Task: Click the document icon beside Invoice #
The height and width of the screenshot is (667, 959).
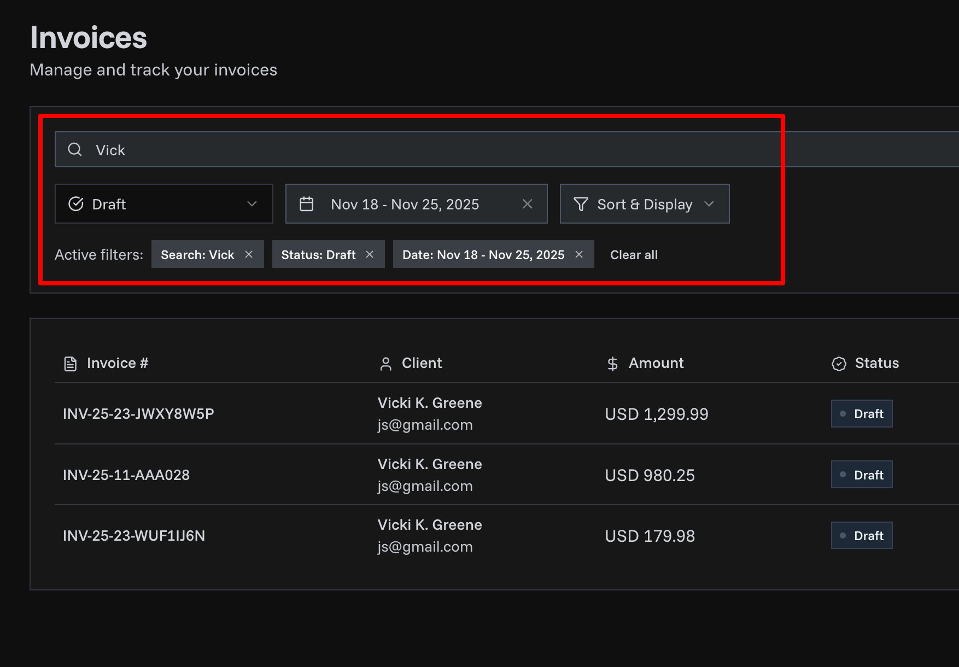Action: tap(71, 362)
